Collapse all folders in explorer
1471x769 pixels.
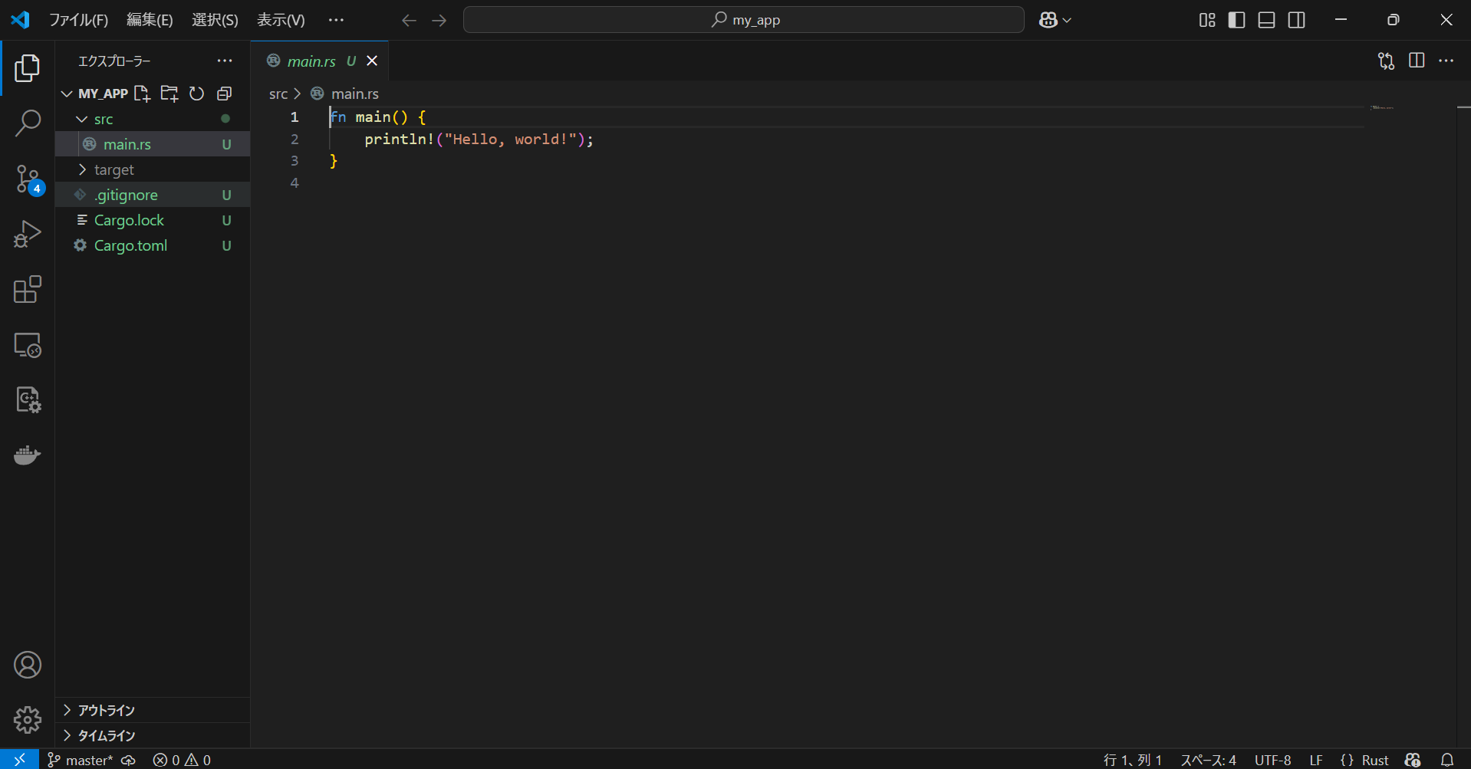click(224, 94)
